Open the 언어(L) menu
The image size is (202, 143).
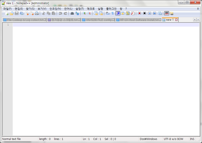click(x=68, y=9)
